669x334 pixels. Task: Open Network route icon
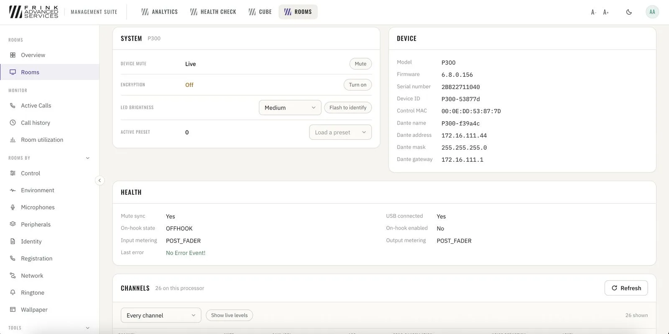tap(13, 275)
